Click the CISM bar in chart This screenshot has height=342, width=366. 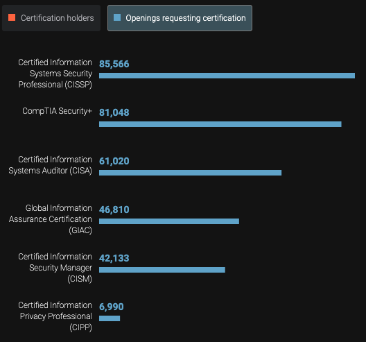click(x=162, y=270)
